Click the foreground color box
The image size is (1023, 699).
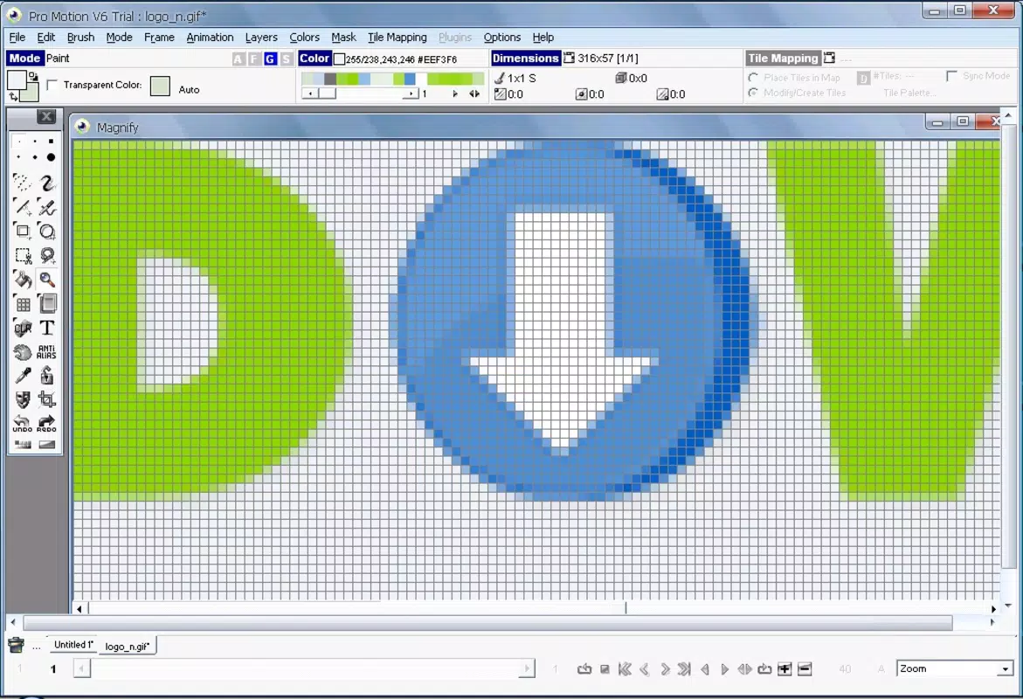tap(17, 80)
